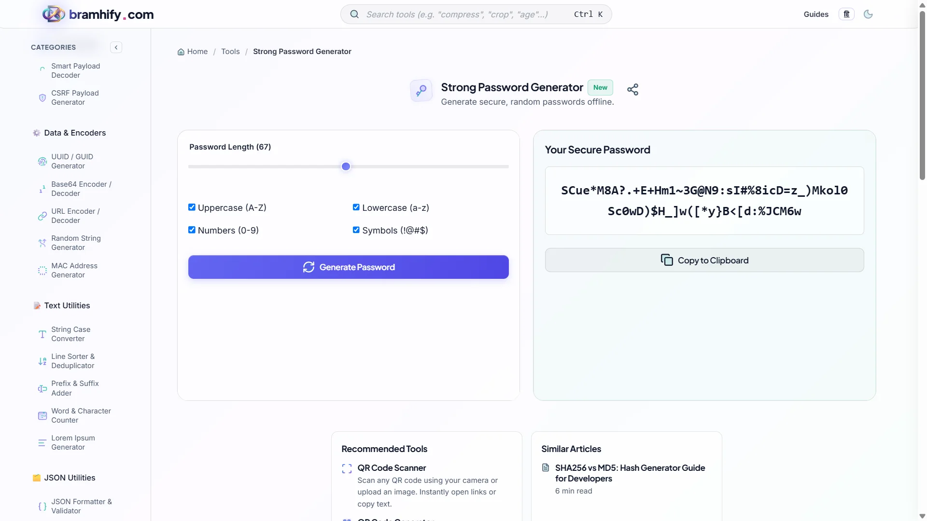Click the share icon beside title
This screenshot has width=927, height=521.
[632, 90]
